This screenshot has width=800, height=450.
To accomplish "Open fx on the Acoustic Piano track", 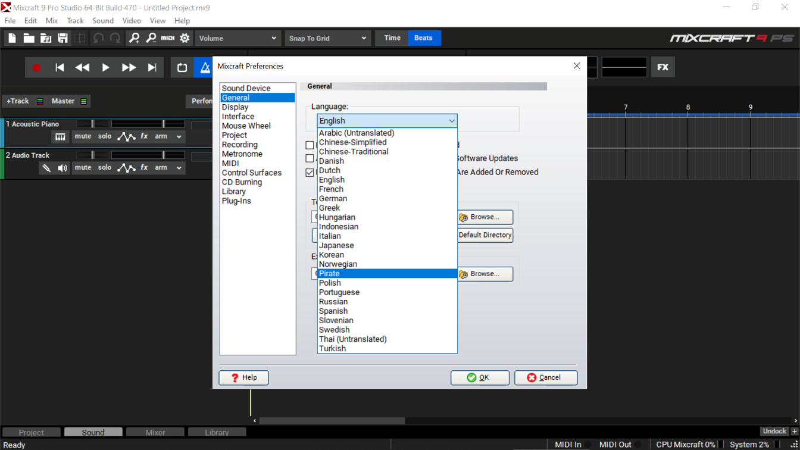I will 144,136.
